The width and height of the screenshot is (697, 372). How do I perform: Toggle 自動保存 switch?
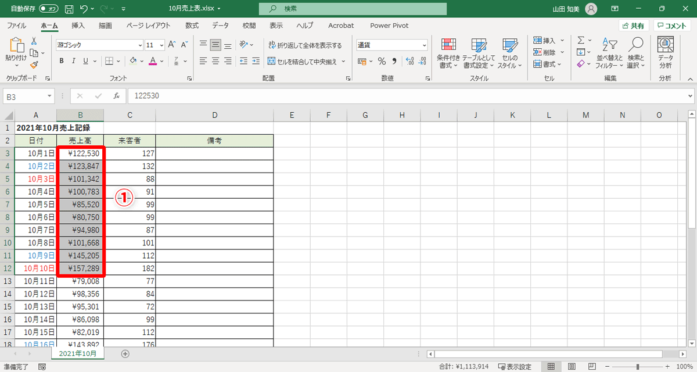click(49, 9)
